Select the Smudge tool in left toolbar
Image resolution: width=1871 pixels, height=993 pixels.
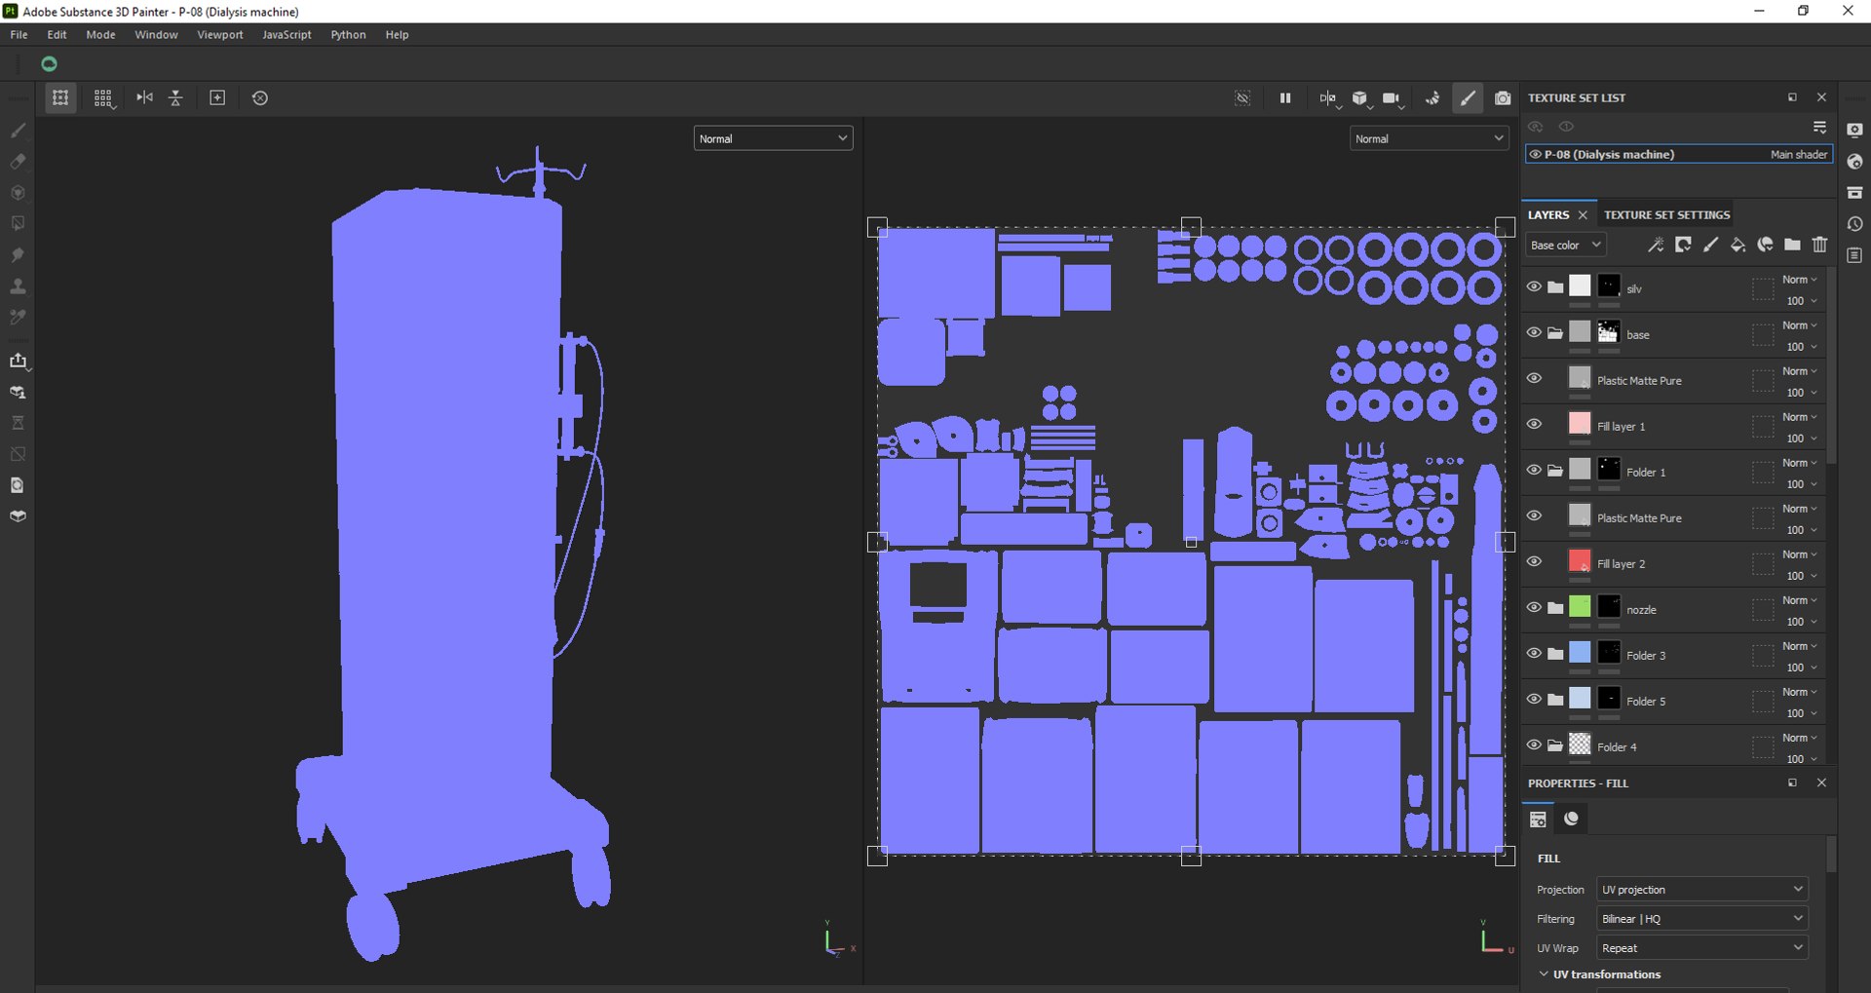[18, 254]
